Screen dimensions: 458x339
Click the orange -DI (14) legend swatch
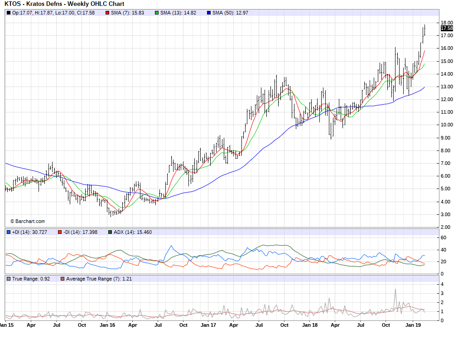(x=60, y=232)
